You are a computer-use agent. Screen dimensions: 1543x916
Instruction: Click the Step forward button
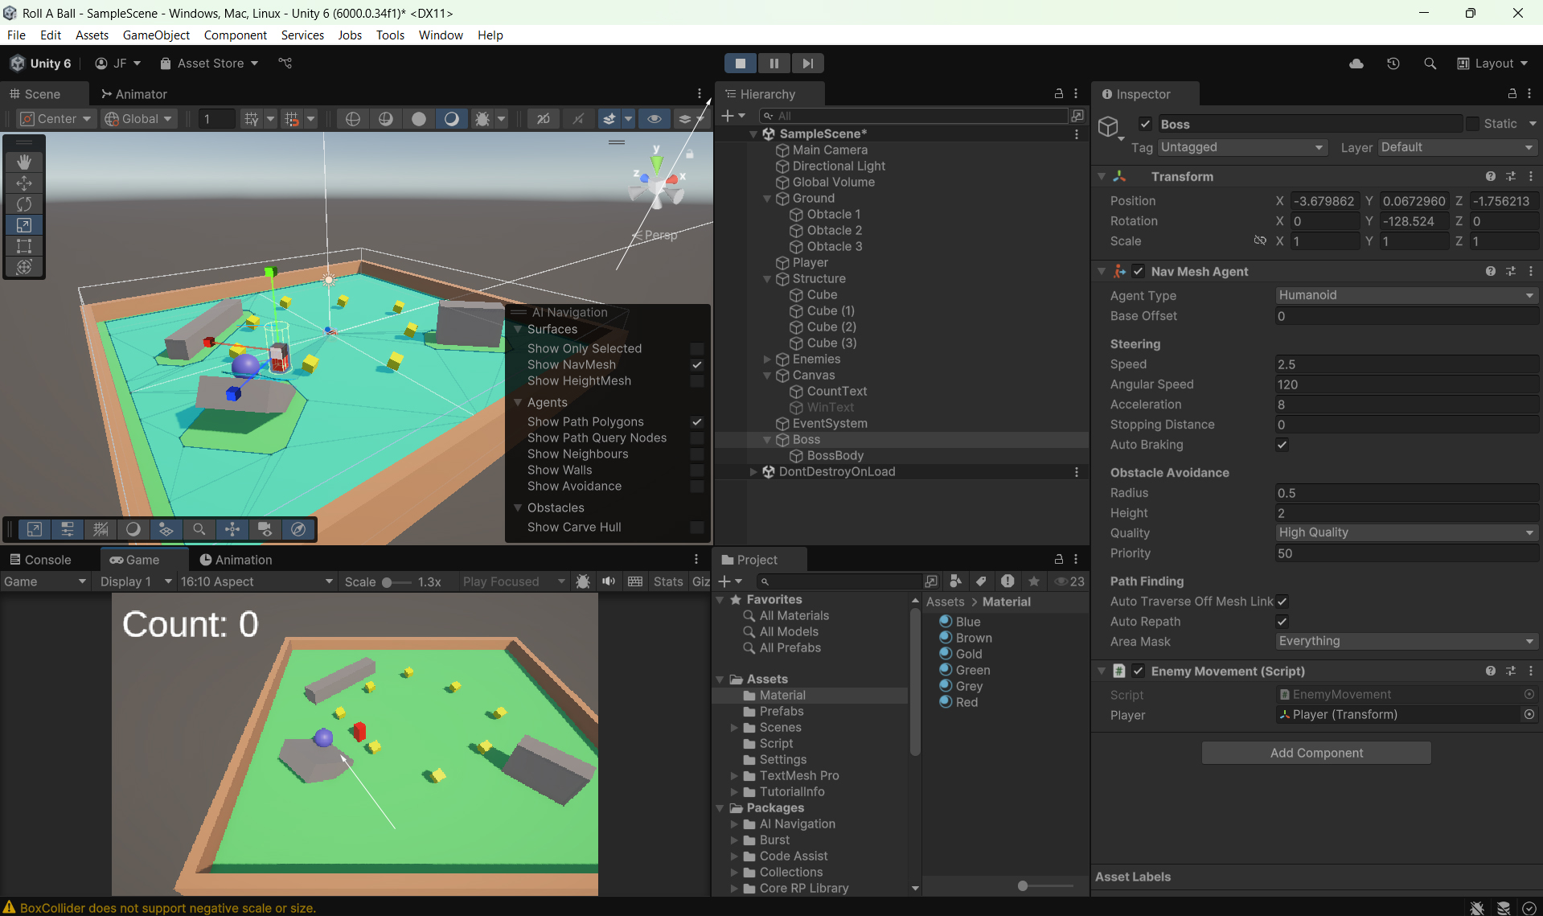807,64
